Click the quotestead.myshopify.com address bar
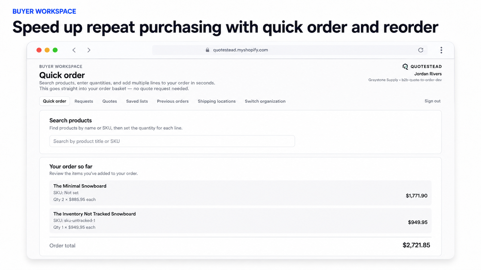481x270 pixels. [284, 50]
